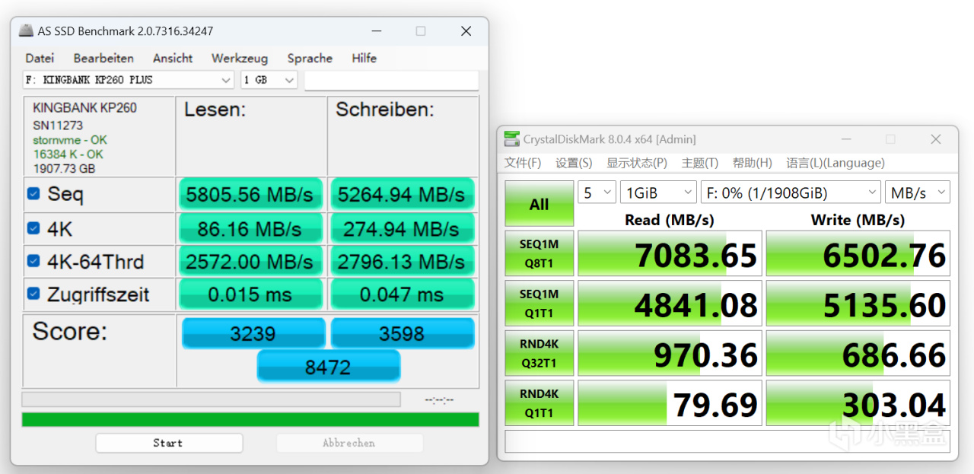
Task: Click the SEQ1M Q8T1 write result 6502.76
Action: tap(858, 255)
